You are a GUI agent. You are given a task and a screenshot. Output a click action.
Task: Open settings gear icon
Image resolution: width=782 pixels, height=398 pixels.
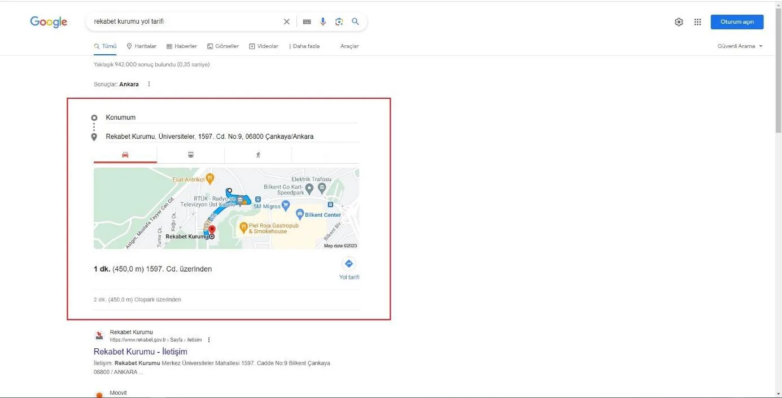tap(679, 22)
